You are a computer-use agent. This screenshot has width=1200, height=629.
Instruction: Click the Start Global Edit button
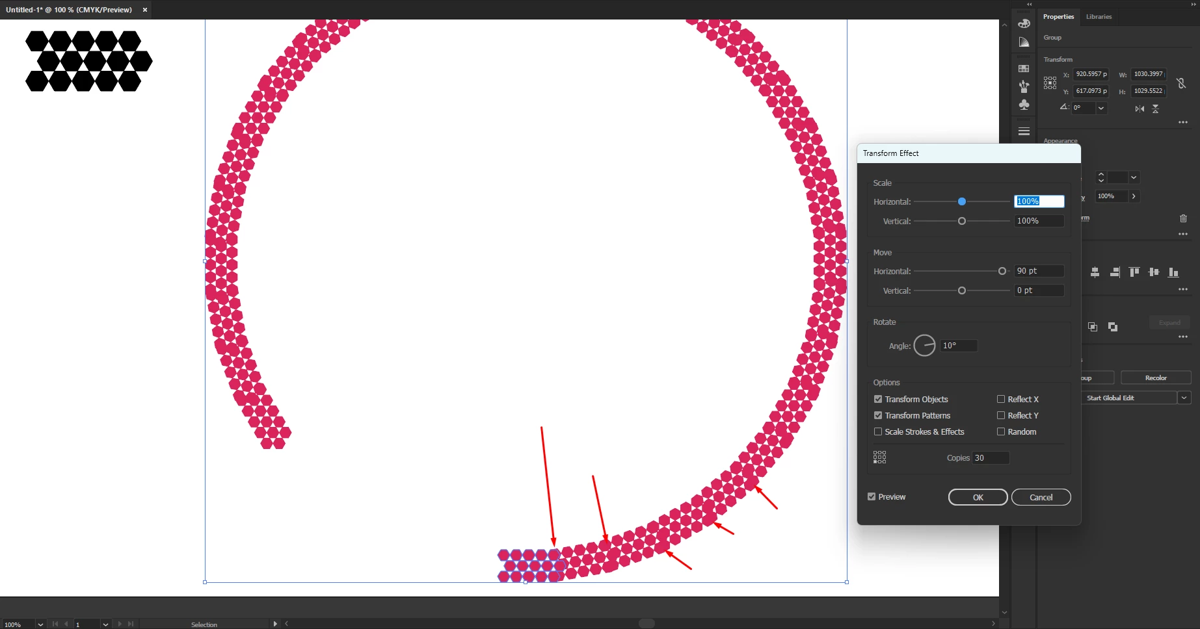click(x=1129, y=398)
